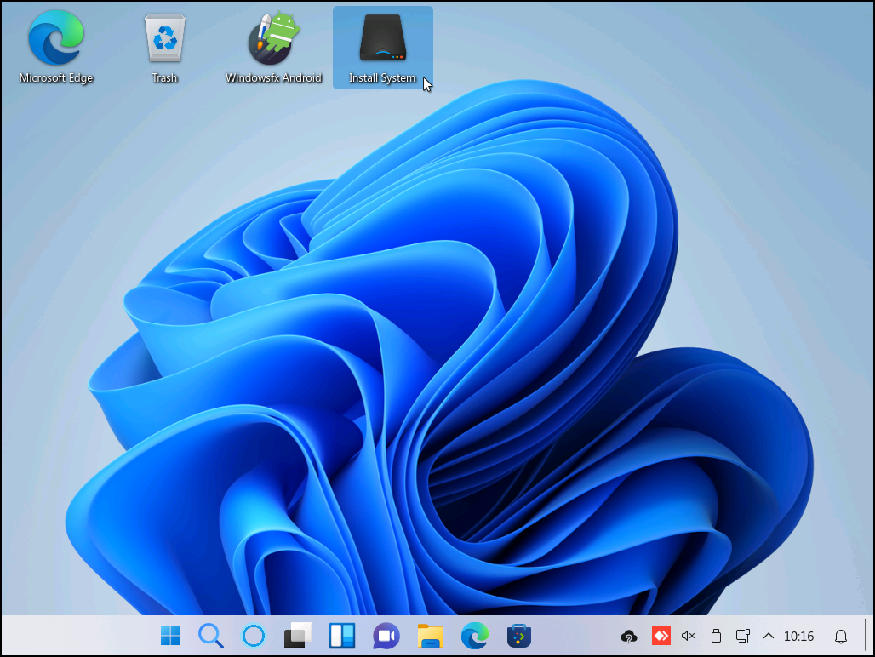Click the network display tray icon
The width and height of the screenshot is (875, 657).
pos(743,636)
